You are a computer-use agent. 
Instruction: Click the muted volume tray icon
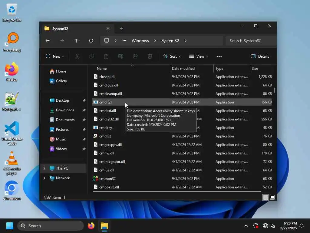tap(273, 226)
